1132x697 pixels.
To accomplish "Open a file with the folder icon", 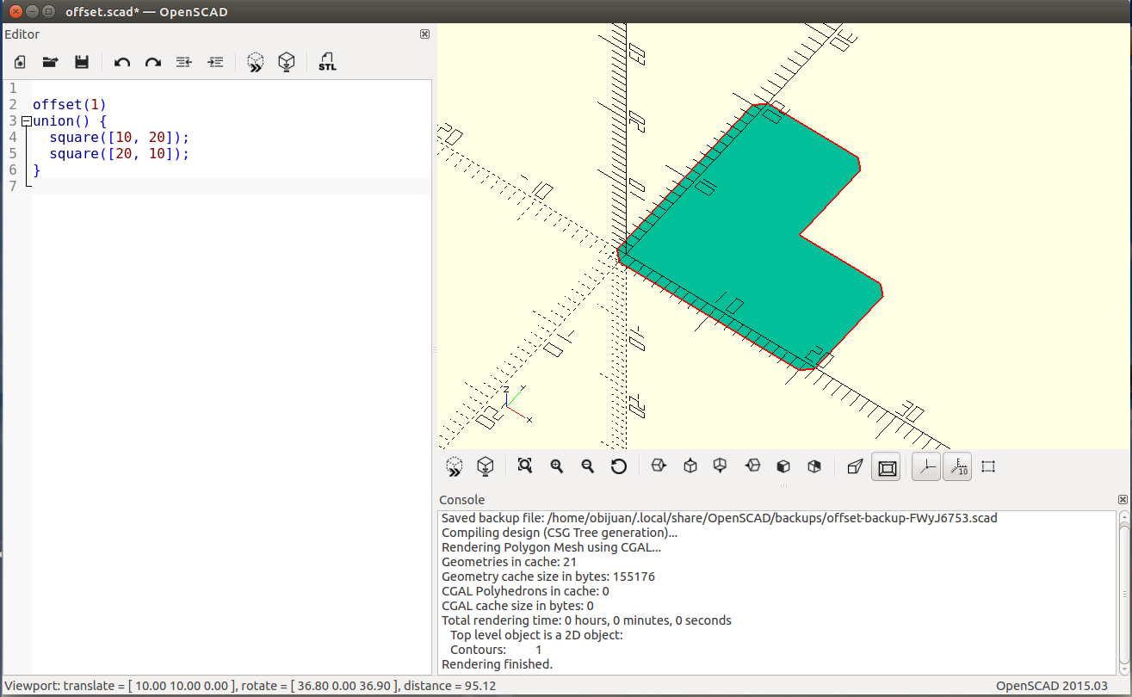I will pos(51,62).
